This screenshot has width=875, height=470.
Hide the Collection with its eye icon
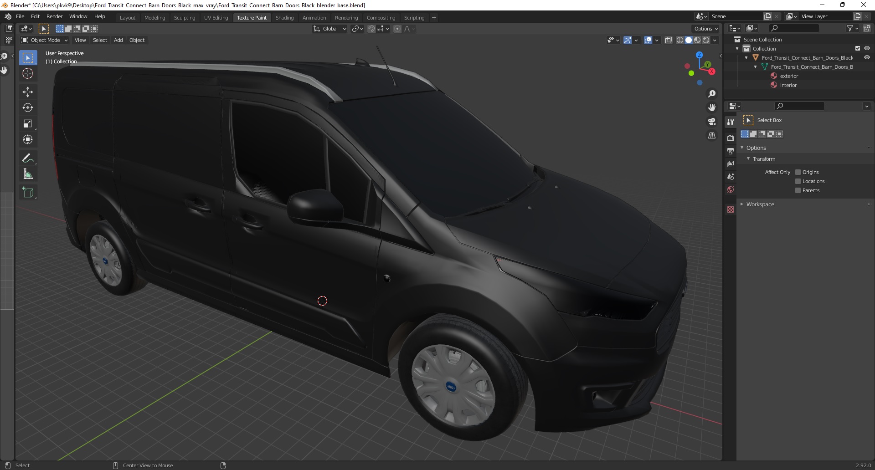pos(867,48)
